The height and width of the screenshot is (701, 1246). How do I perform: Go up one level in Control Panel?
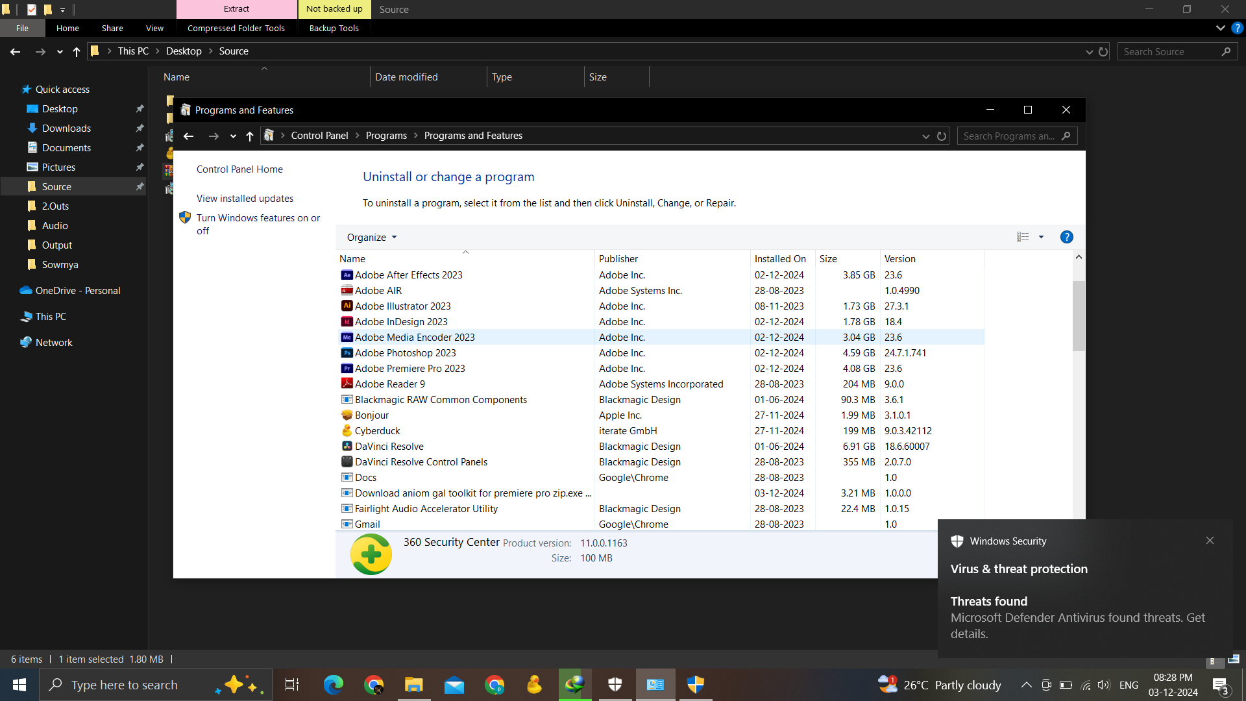(250, 136)
